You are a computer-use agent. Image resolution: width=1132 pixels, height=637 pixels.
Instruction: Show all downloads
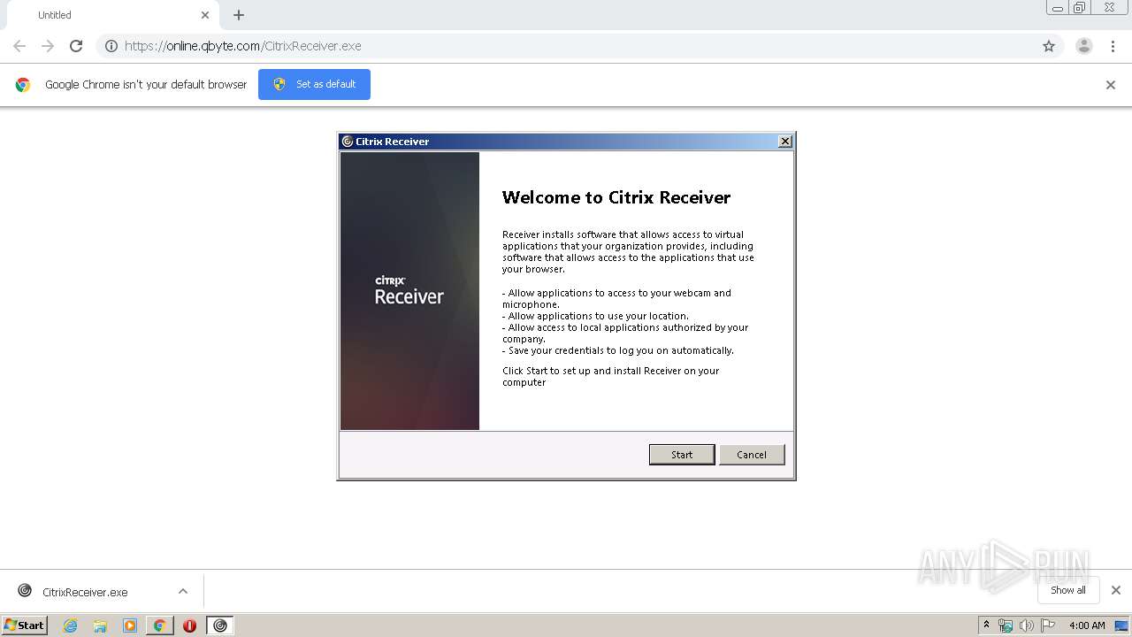pos(1067,590)
